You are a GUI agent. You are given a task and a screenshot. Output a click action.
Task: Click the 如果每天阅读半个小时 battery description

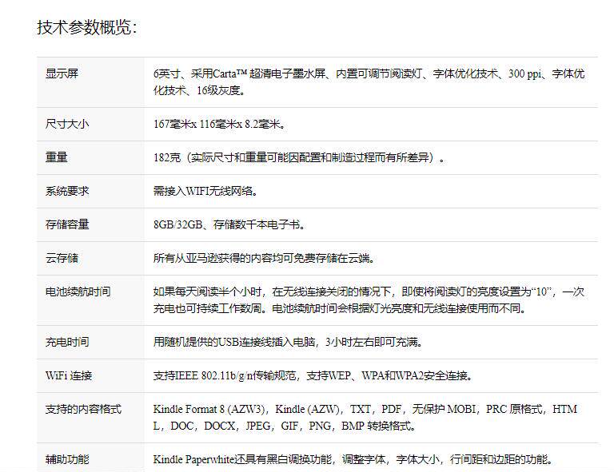[369, 300]
